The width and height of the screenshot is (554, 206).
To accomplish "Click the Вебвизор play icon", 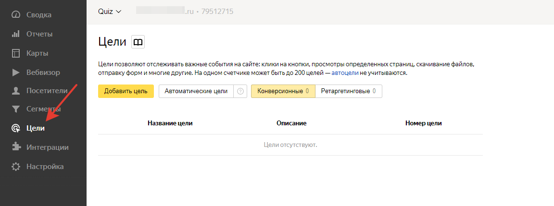I will coord(16,73).
